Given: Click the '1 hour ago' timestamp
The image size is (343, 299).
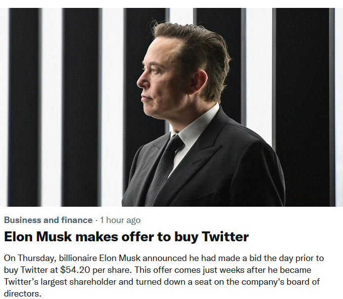Looking at the screenshot, I should (120, 220).
